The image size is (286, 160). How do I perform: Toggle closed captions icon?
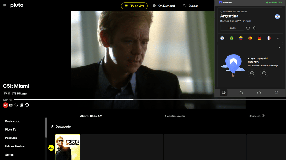tap(11, 105)
